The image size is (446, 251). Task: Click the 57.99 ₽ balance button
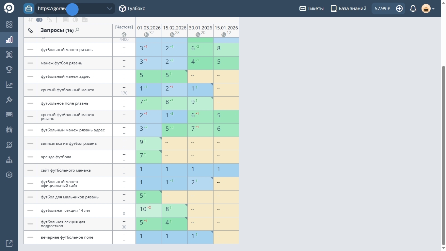(383, 8)
